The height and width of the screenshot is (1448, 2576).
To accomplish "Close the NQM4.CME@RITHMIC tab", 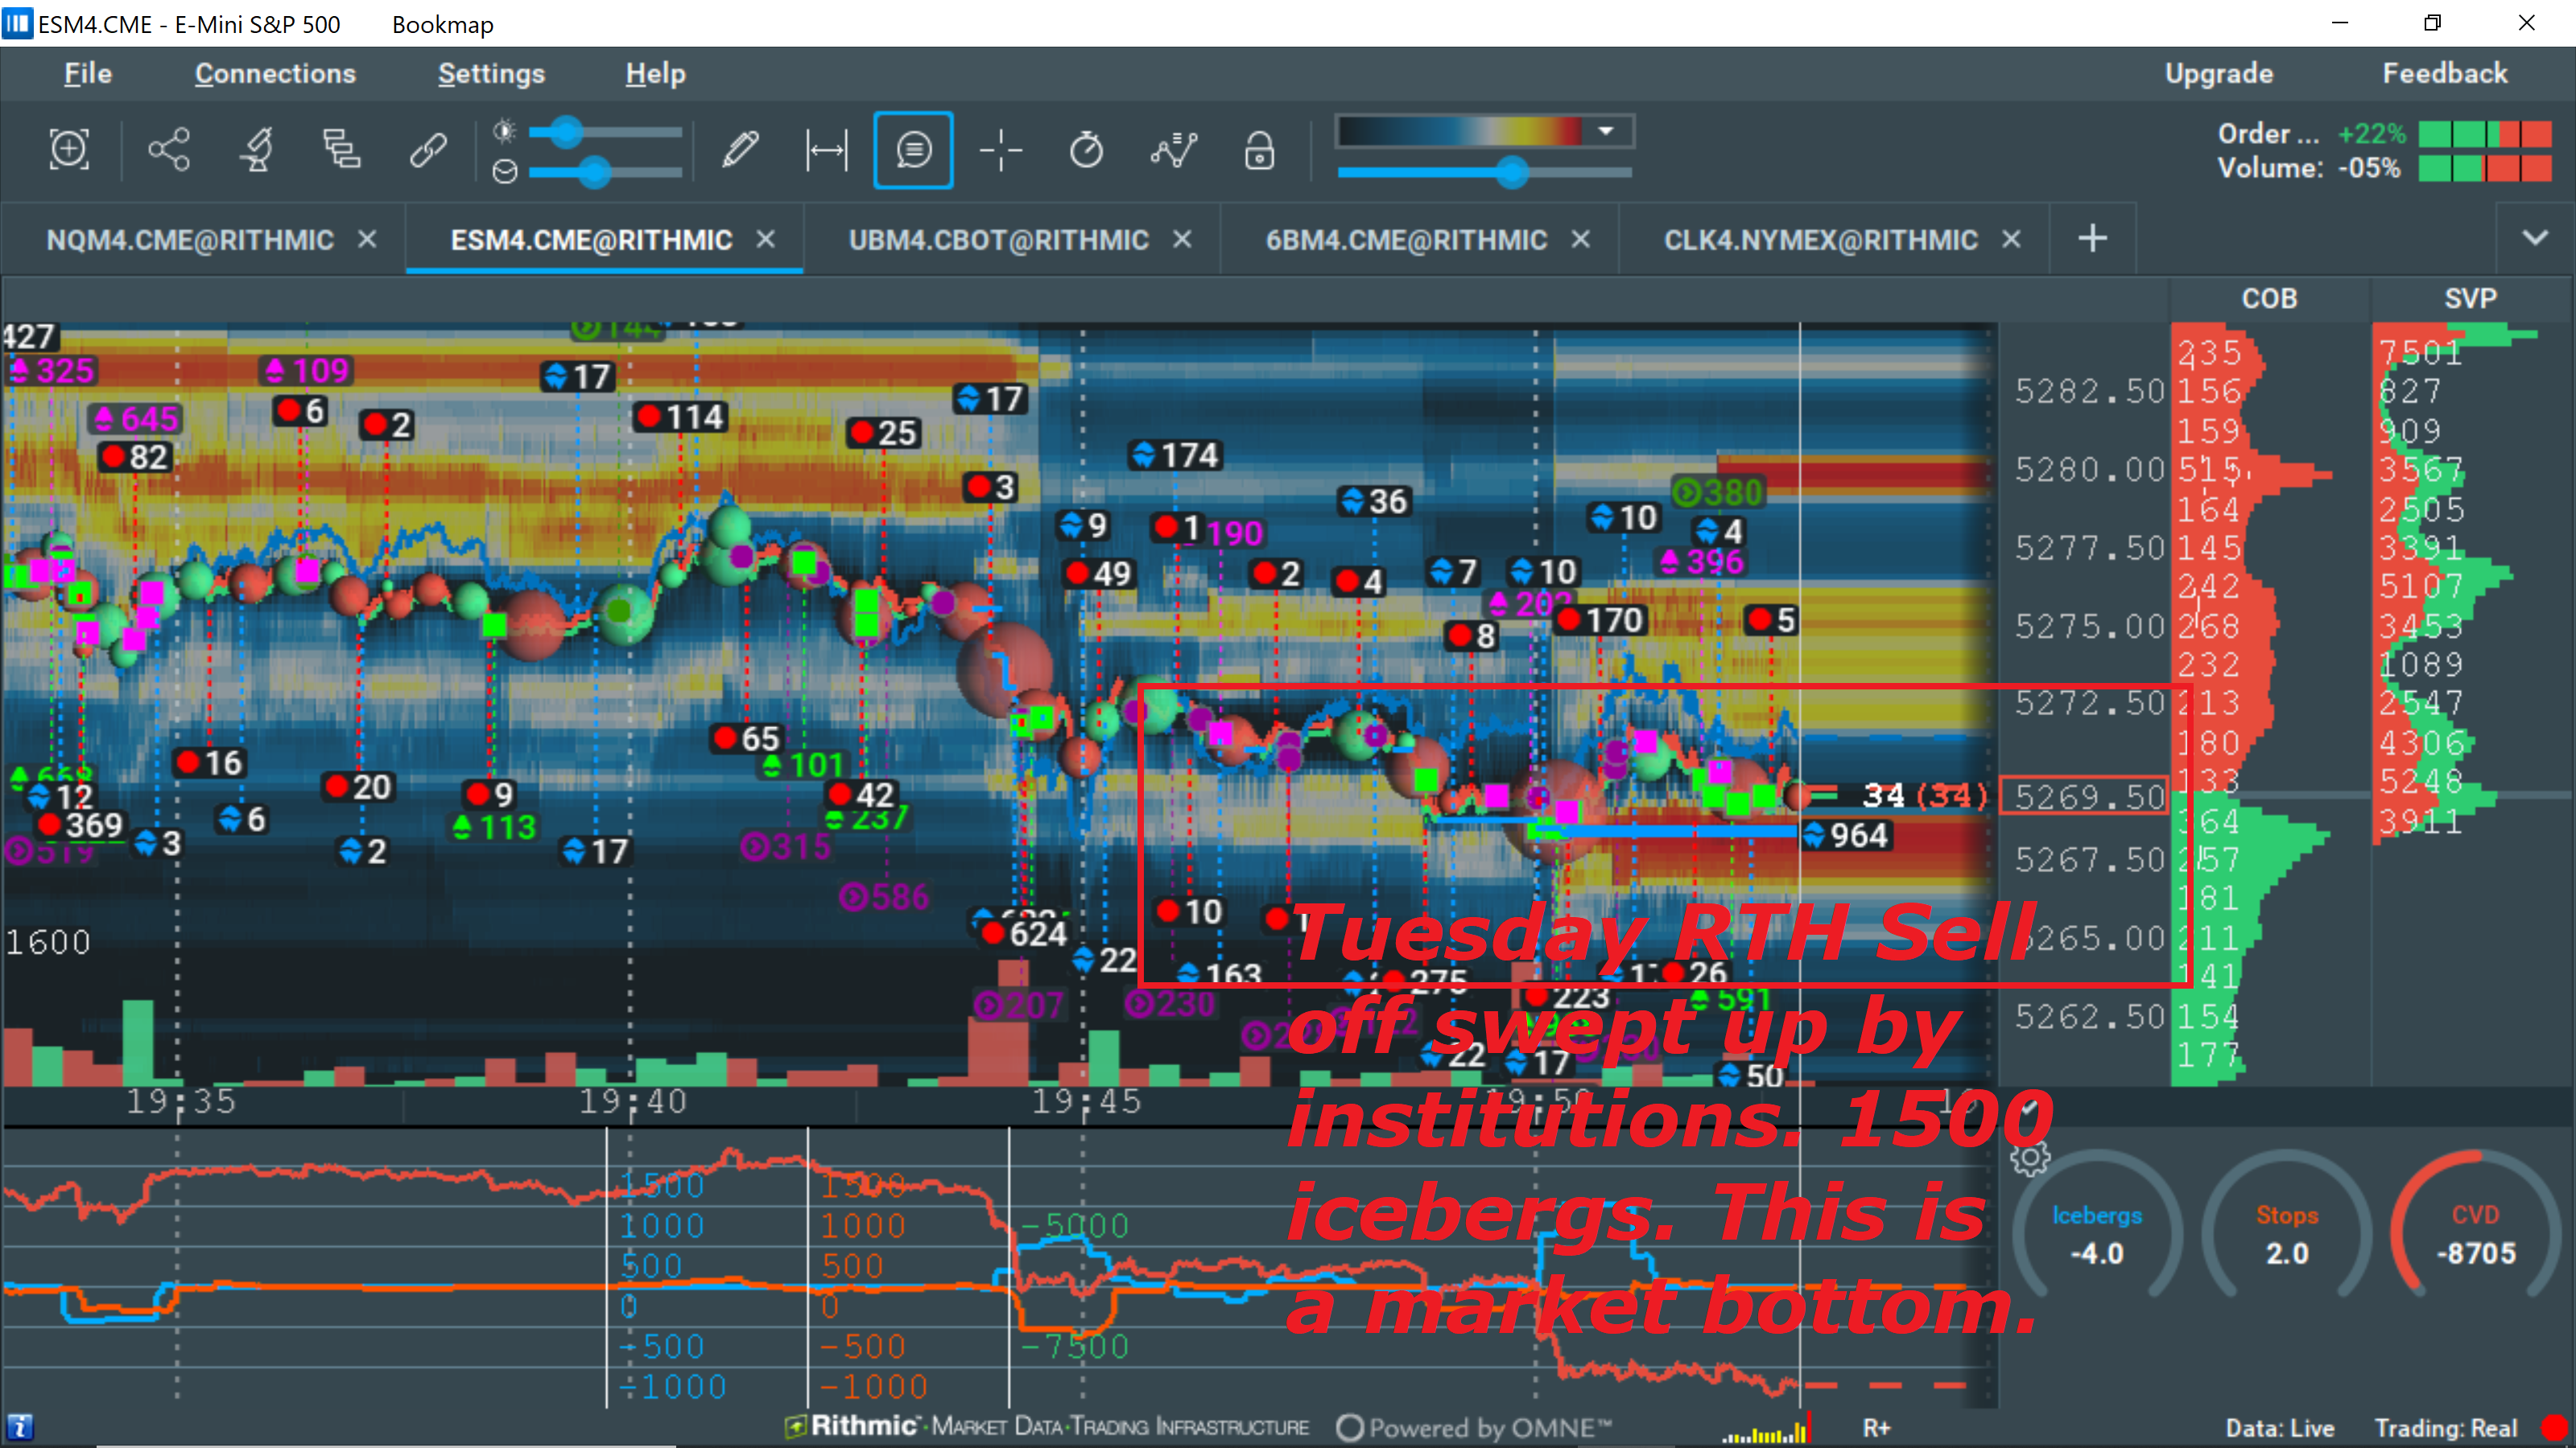I will 367,240.
